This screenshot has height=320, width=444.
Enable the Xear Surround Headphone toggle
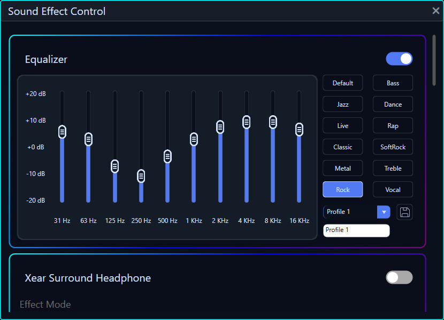pyautogui.click(x=399, y=277)
